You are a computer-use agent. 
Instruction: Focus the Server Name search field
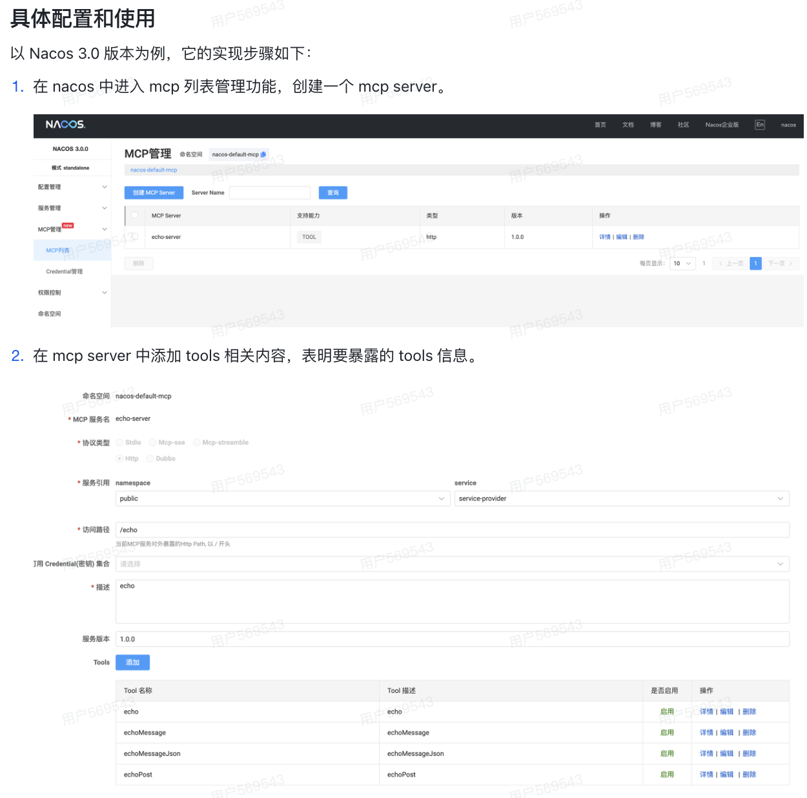pyautogui.click(x=270, y=192)
